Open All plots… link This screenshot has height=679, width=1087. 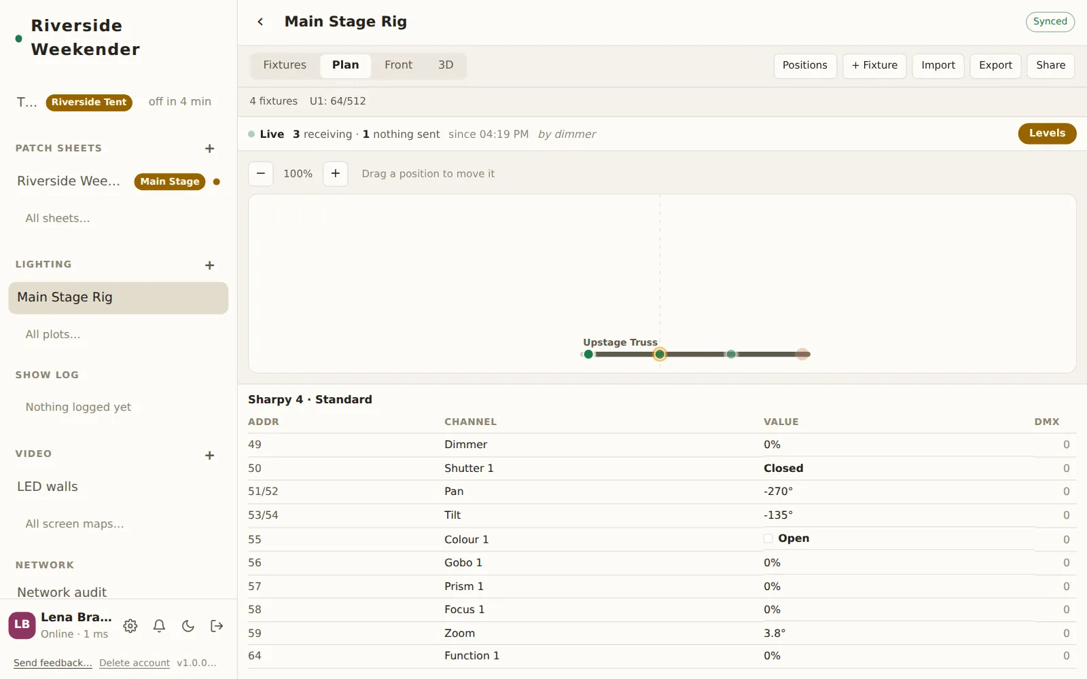click(53, 335)
